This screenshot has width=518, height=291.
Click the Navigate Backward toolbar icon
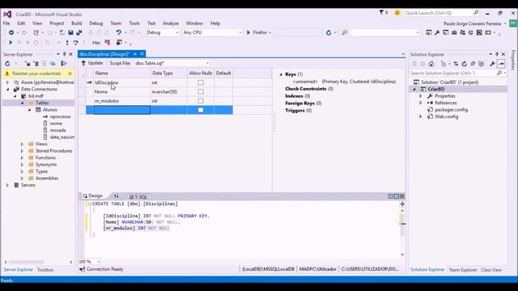[11, 32]
